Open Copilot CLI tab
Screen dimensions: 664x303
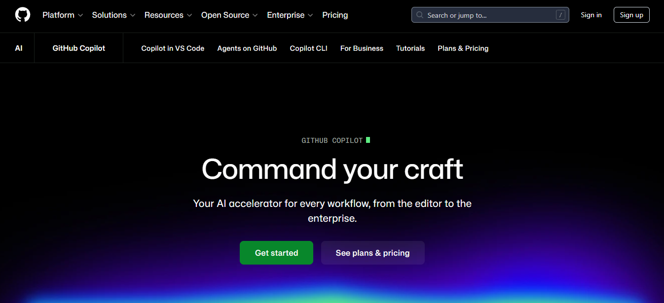coord(309,48)
